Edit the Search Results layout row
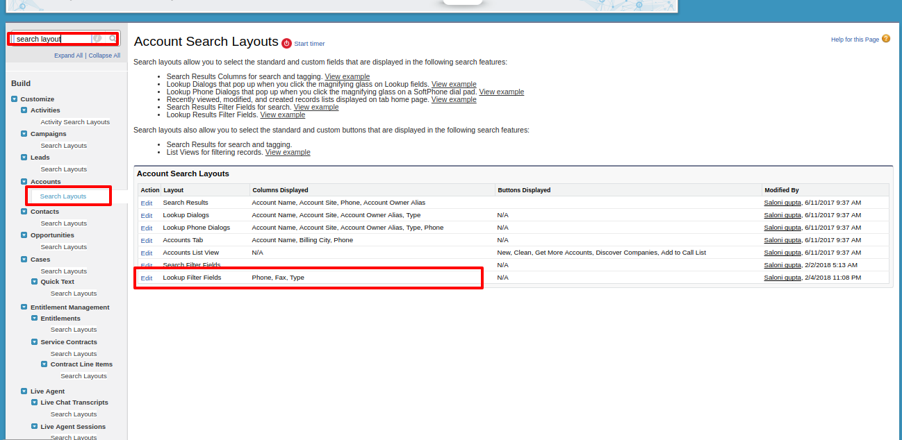This screenshot has height=440, width=902. click(x=146, y=203)
